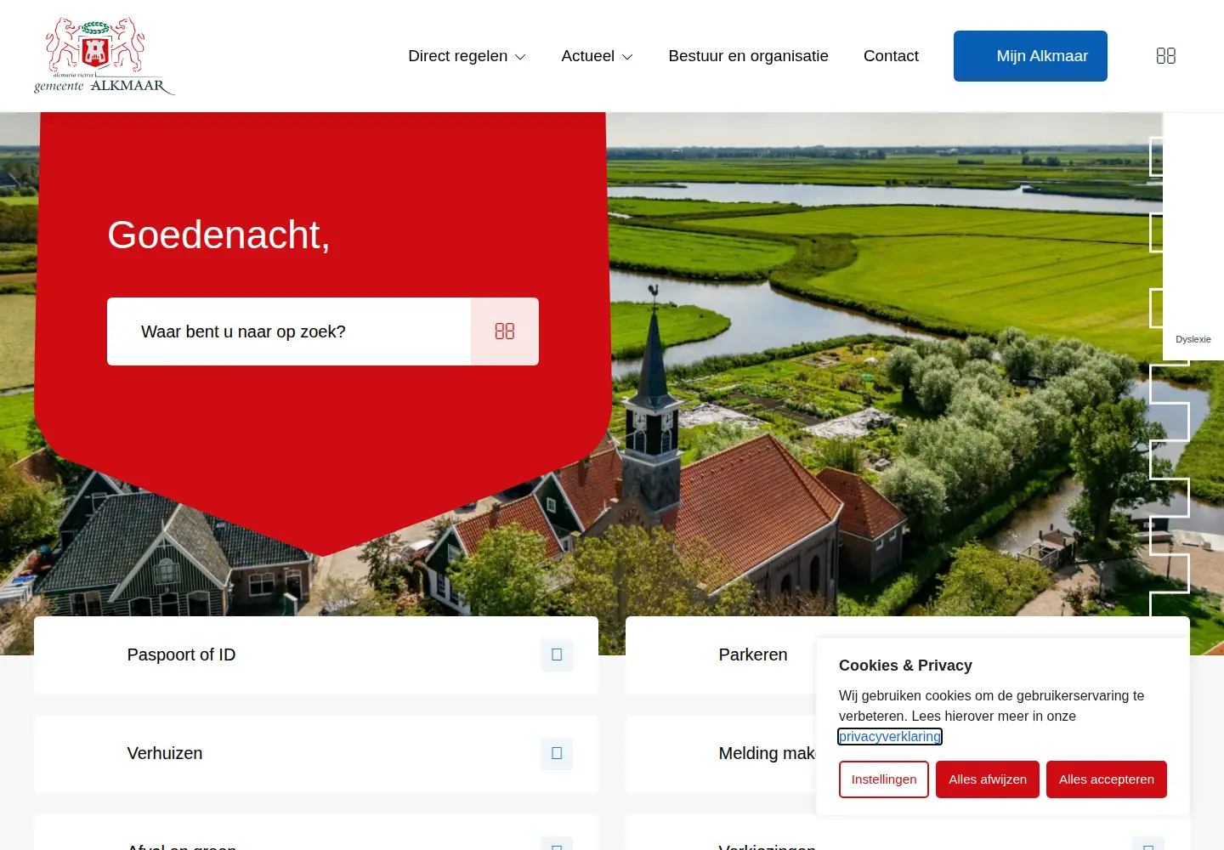Image resolution: width=1224 pixels, height=850 pixels.
Task: Submit search with the pink search icon button
Action: pyautogui.click(x=505, y=331)
